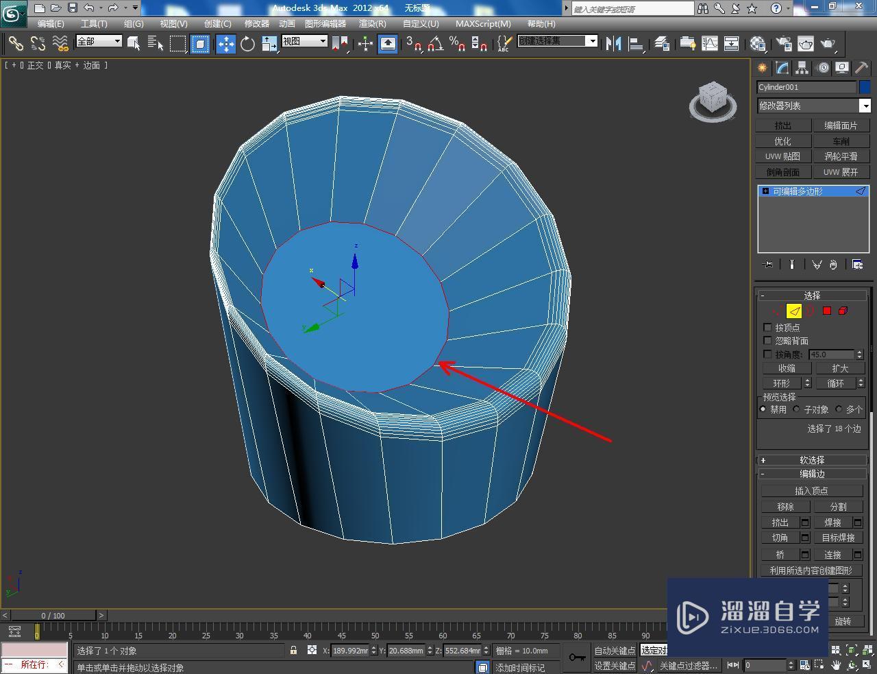Select Border sub-object level icon
Screen dimensions: 877x674
click(x=810, y=311)
